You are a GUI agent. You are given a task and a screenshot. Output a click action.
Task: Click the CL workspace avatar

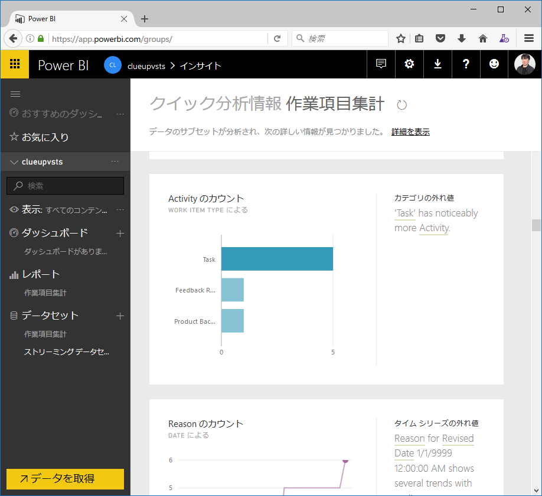tap(113, 65)
